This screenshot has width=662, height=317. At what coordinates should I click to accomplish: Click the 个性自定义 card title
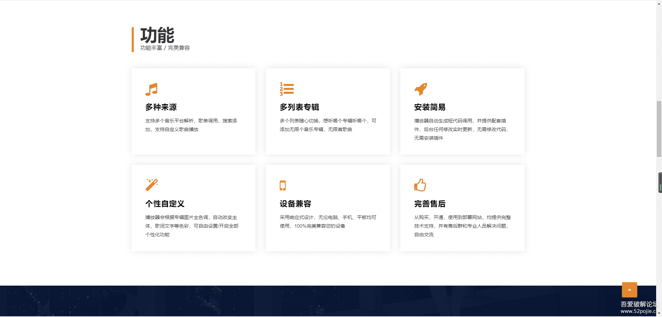tap(165, 204)
